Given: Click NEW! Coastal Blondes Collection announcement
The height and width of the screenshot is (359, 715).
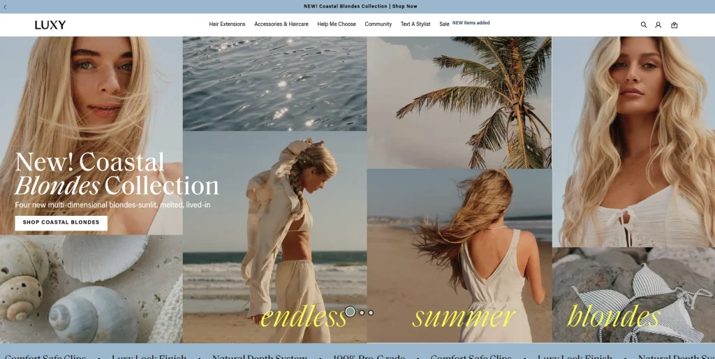Looking at the screenshot, I should click(x=360, y=6).
